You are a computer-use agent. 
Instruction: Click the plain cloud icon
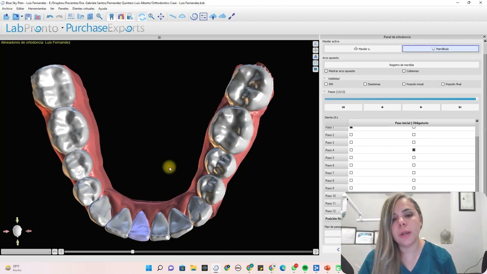click(x=222, y=16)
